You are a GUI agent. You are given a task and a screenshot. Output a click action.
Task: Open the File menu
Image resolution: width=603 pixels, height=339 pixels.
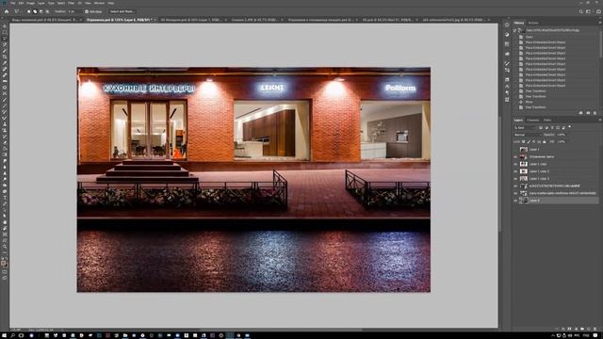click(x=12, y=3)
